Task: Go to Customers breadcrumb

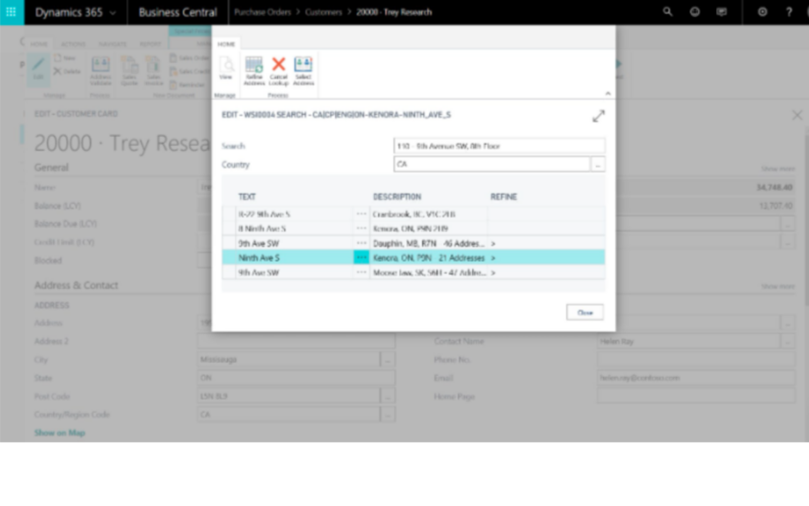Action: coord(324,12)
